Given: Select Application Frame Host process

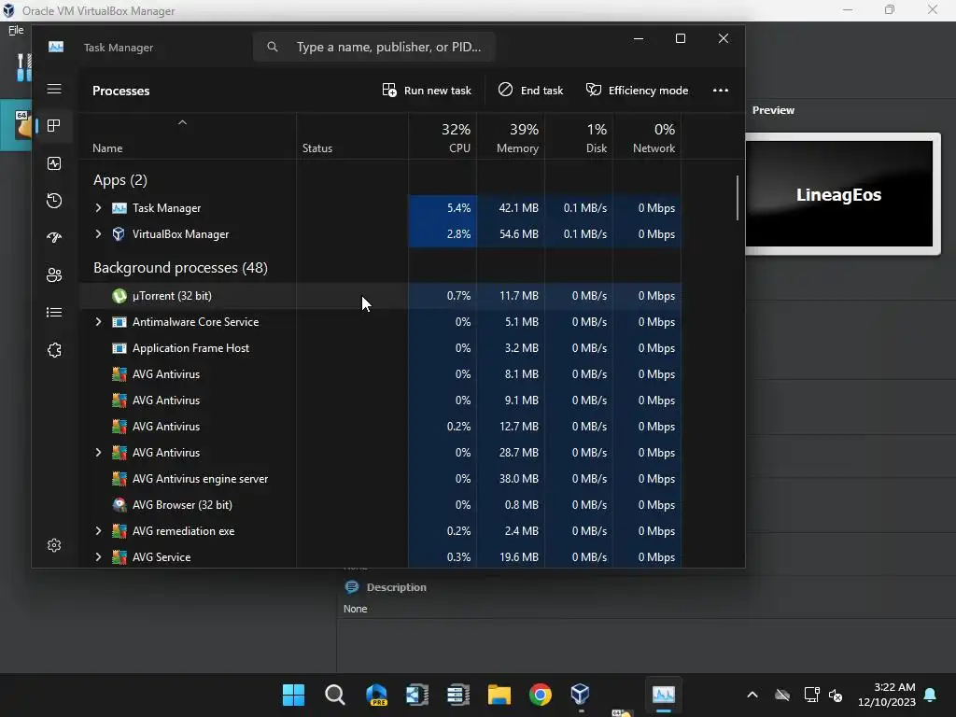Looking at the screenshot, I should pyautogui.click(x=381, y=348).
